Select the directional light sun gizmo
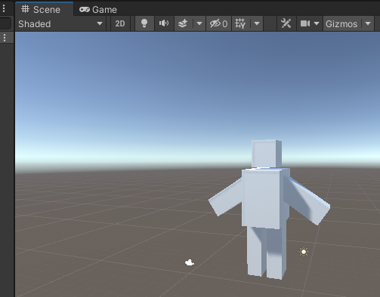Screen dimensions: 380x297 304,252
